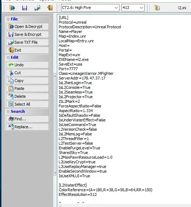Click the EffectResolution=512 line
The image size is (191, 207).
(78, 194)
